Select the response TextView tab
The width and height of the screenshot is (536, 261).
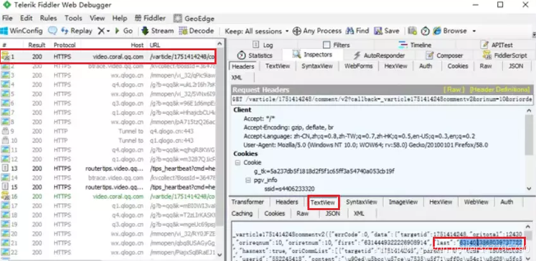[323, 202]
